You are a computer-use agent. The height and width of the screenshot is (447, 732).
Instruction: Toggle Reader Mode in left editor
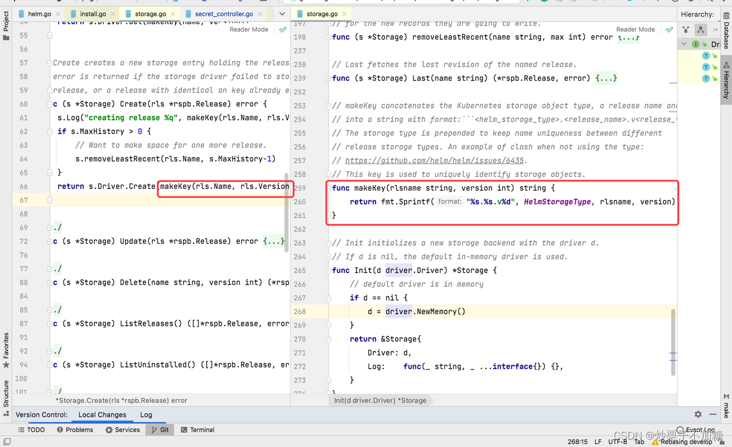[248, 29]
